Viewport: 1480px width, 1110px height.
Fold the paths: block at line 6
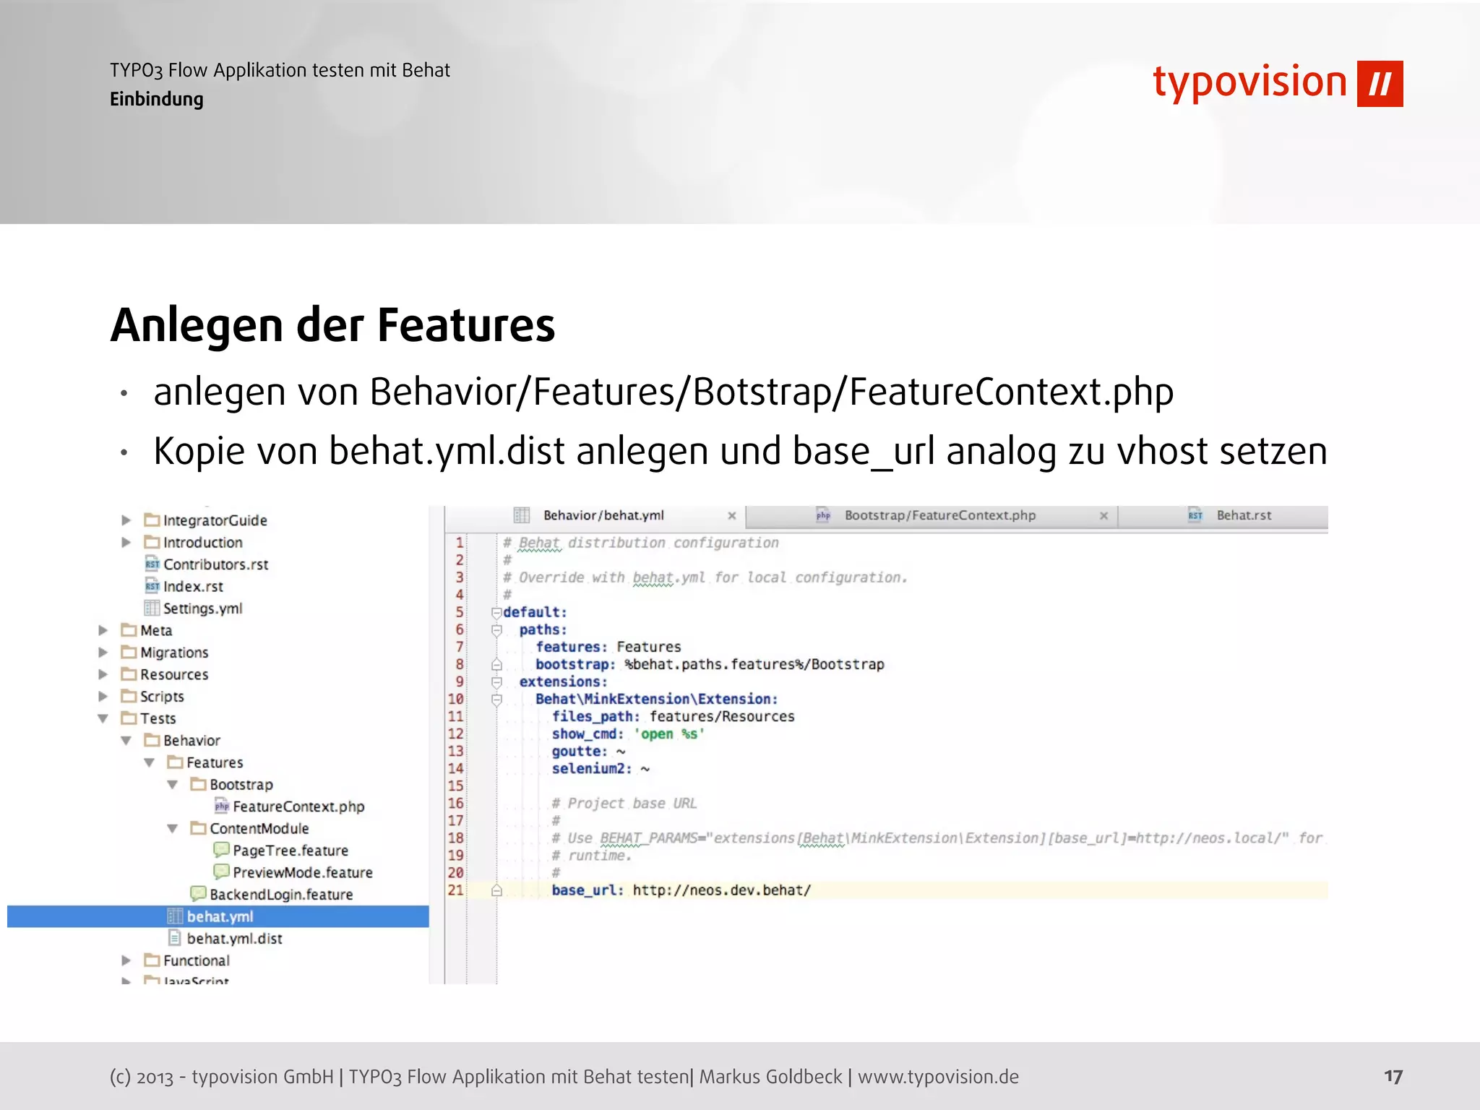496,630
